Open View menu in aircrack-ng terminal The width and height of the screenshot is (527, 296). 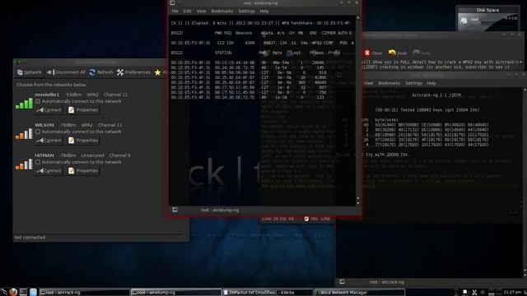[x=368, y=83]
